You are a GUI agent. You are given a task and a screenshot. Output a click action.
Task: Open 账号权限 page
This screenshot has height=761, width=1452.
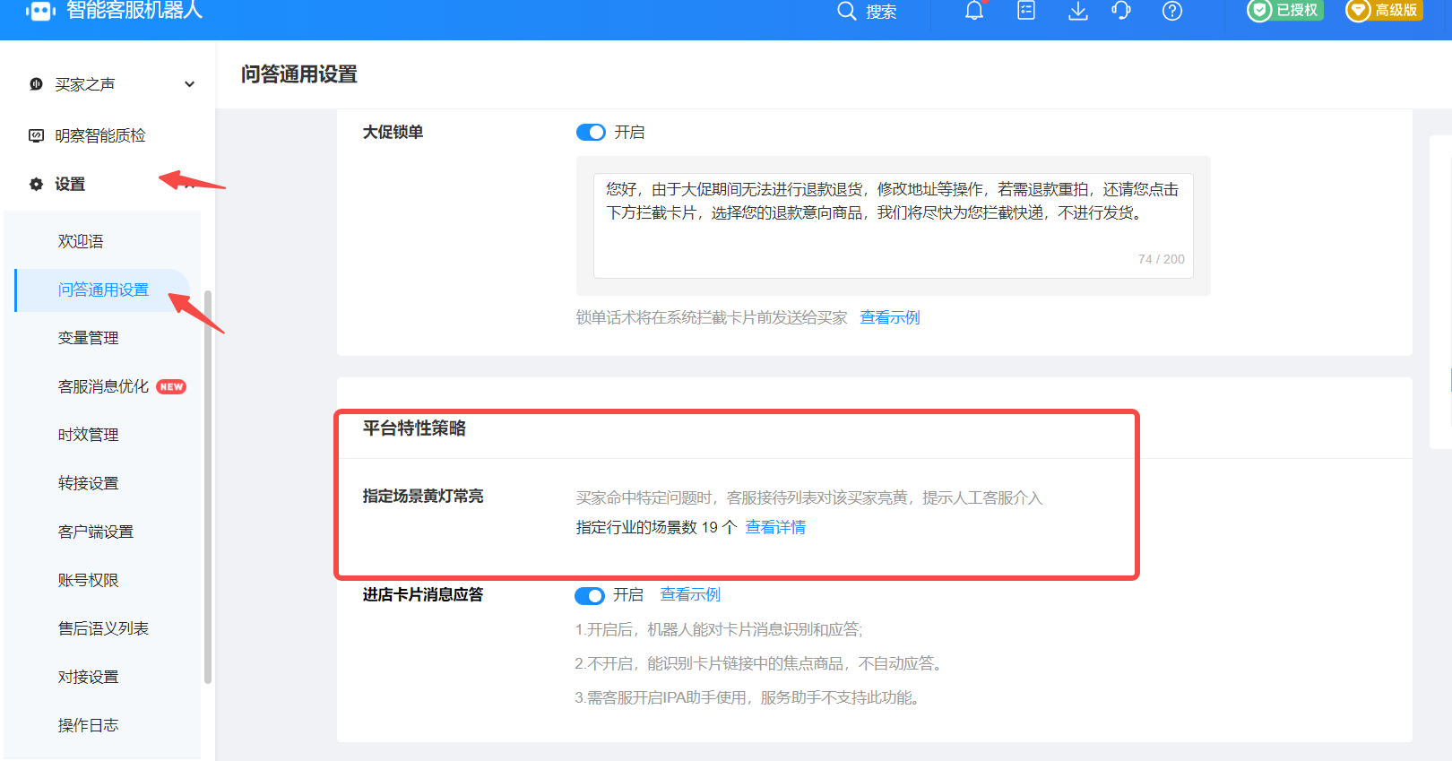pyautogui.click(x=88, y=580)
